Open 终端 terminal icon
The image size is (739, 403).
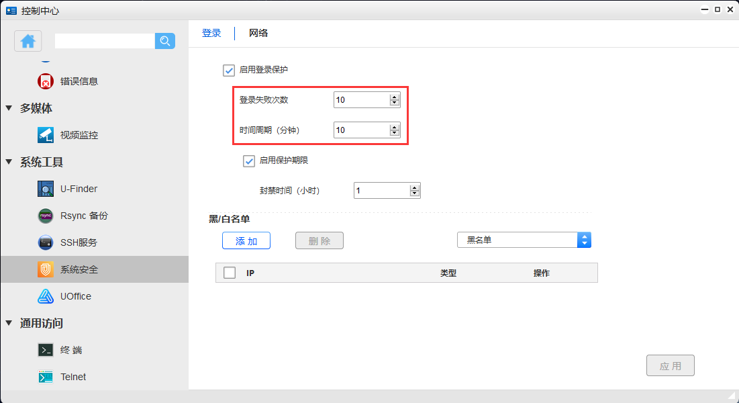click(x=46, y=350)
